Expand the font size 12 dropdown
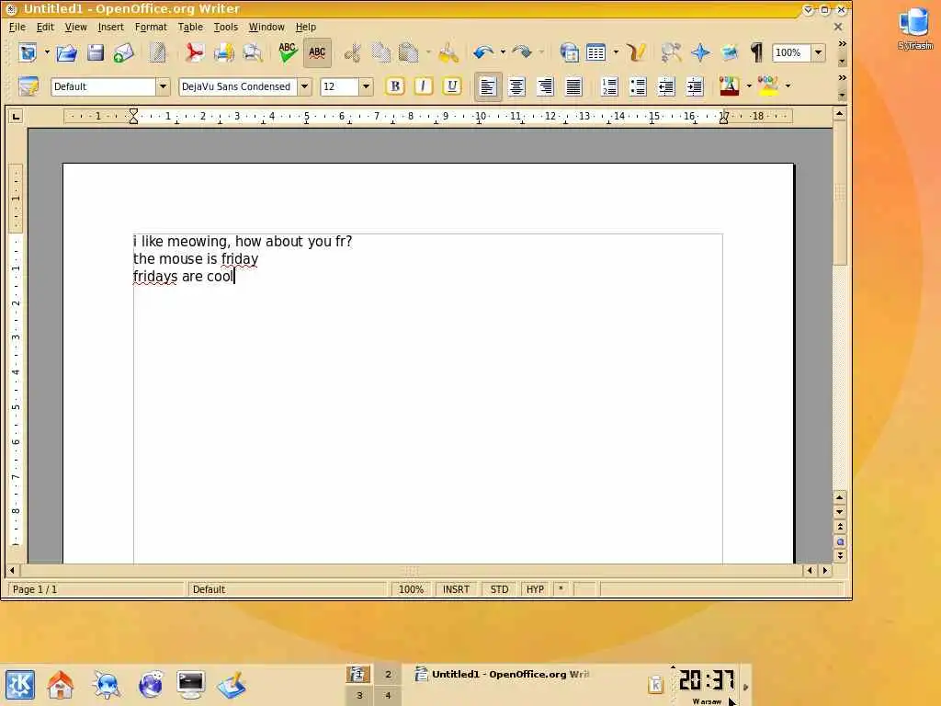The height and width of the screenshot is (706, 941). pos(366,86)
